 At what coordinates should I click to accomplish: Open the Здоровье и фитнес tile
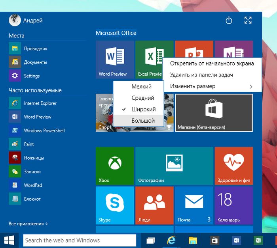tap(234, 166)
